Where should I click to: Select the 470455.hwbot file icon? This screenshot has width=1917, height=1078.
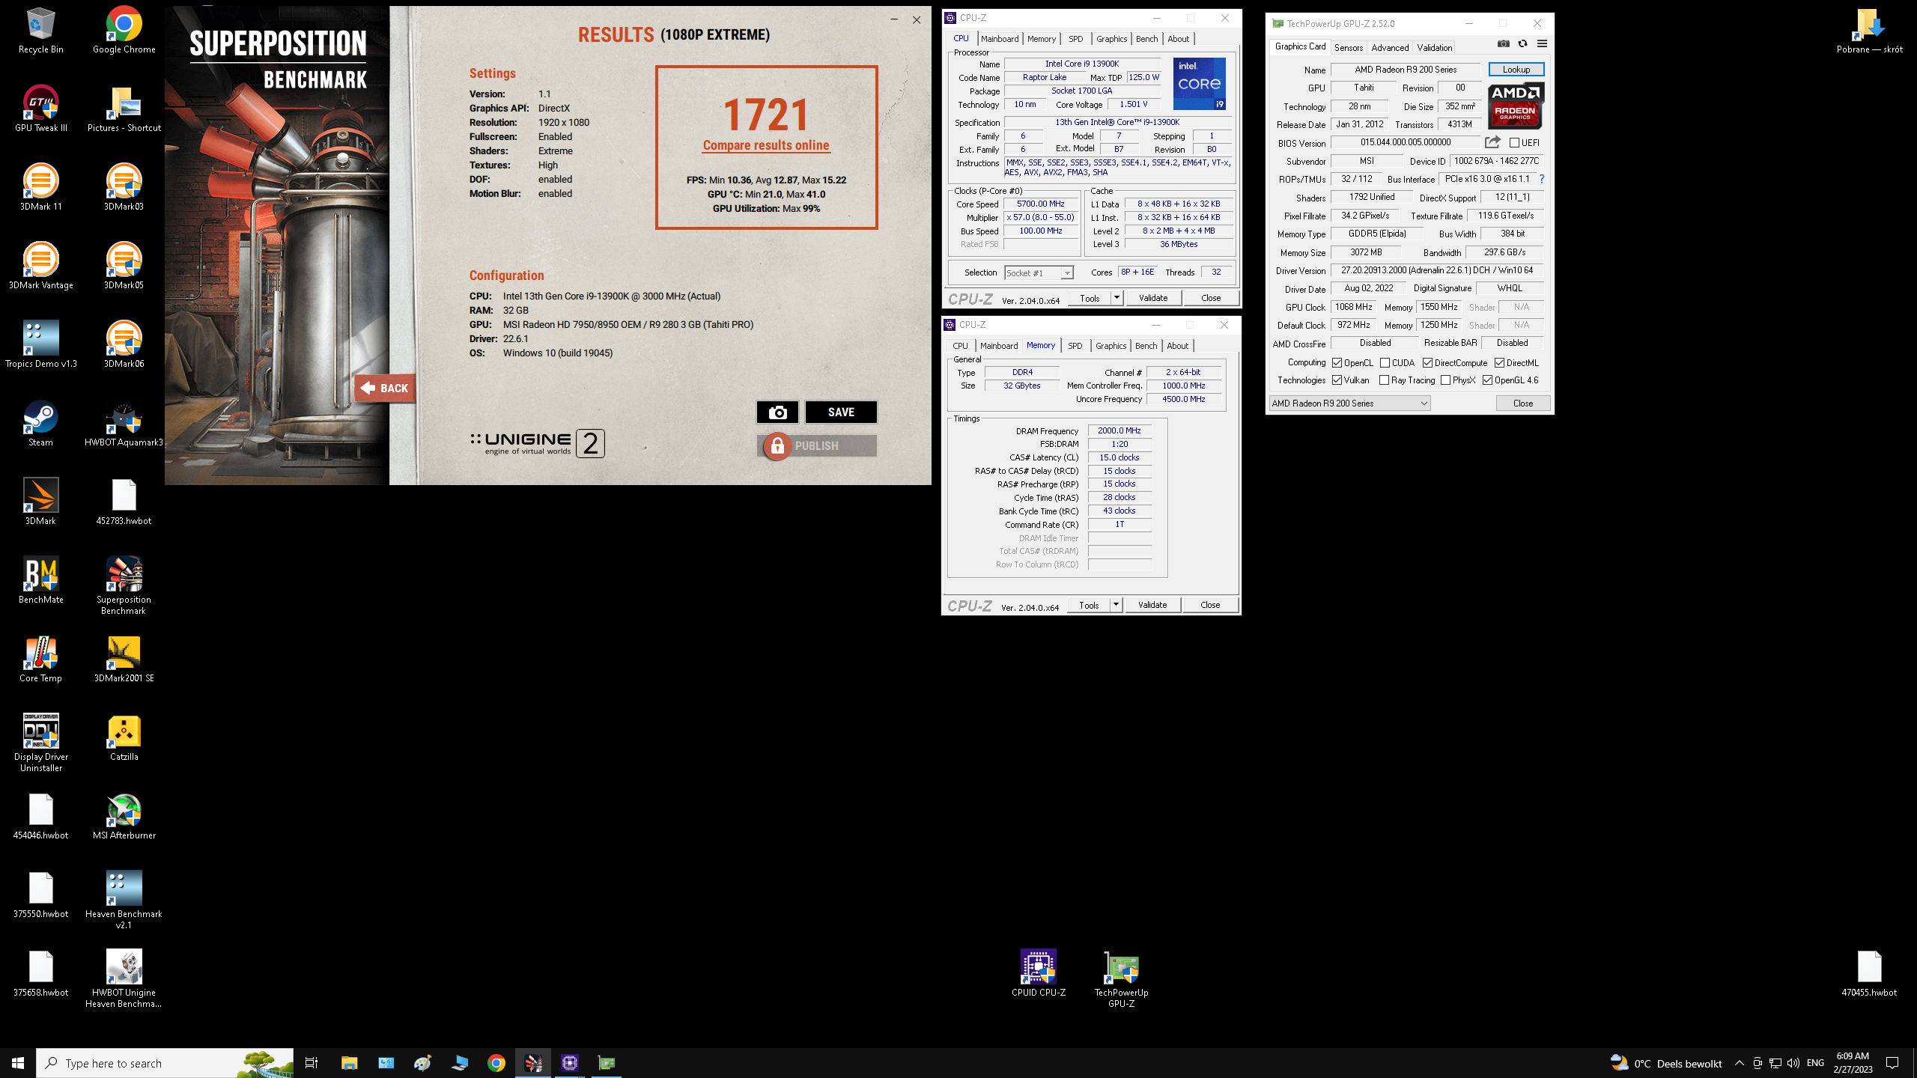click(x=1869, y=972)
